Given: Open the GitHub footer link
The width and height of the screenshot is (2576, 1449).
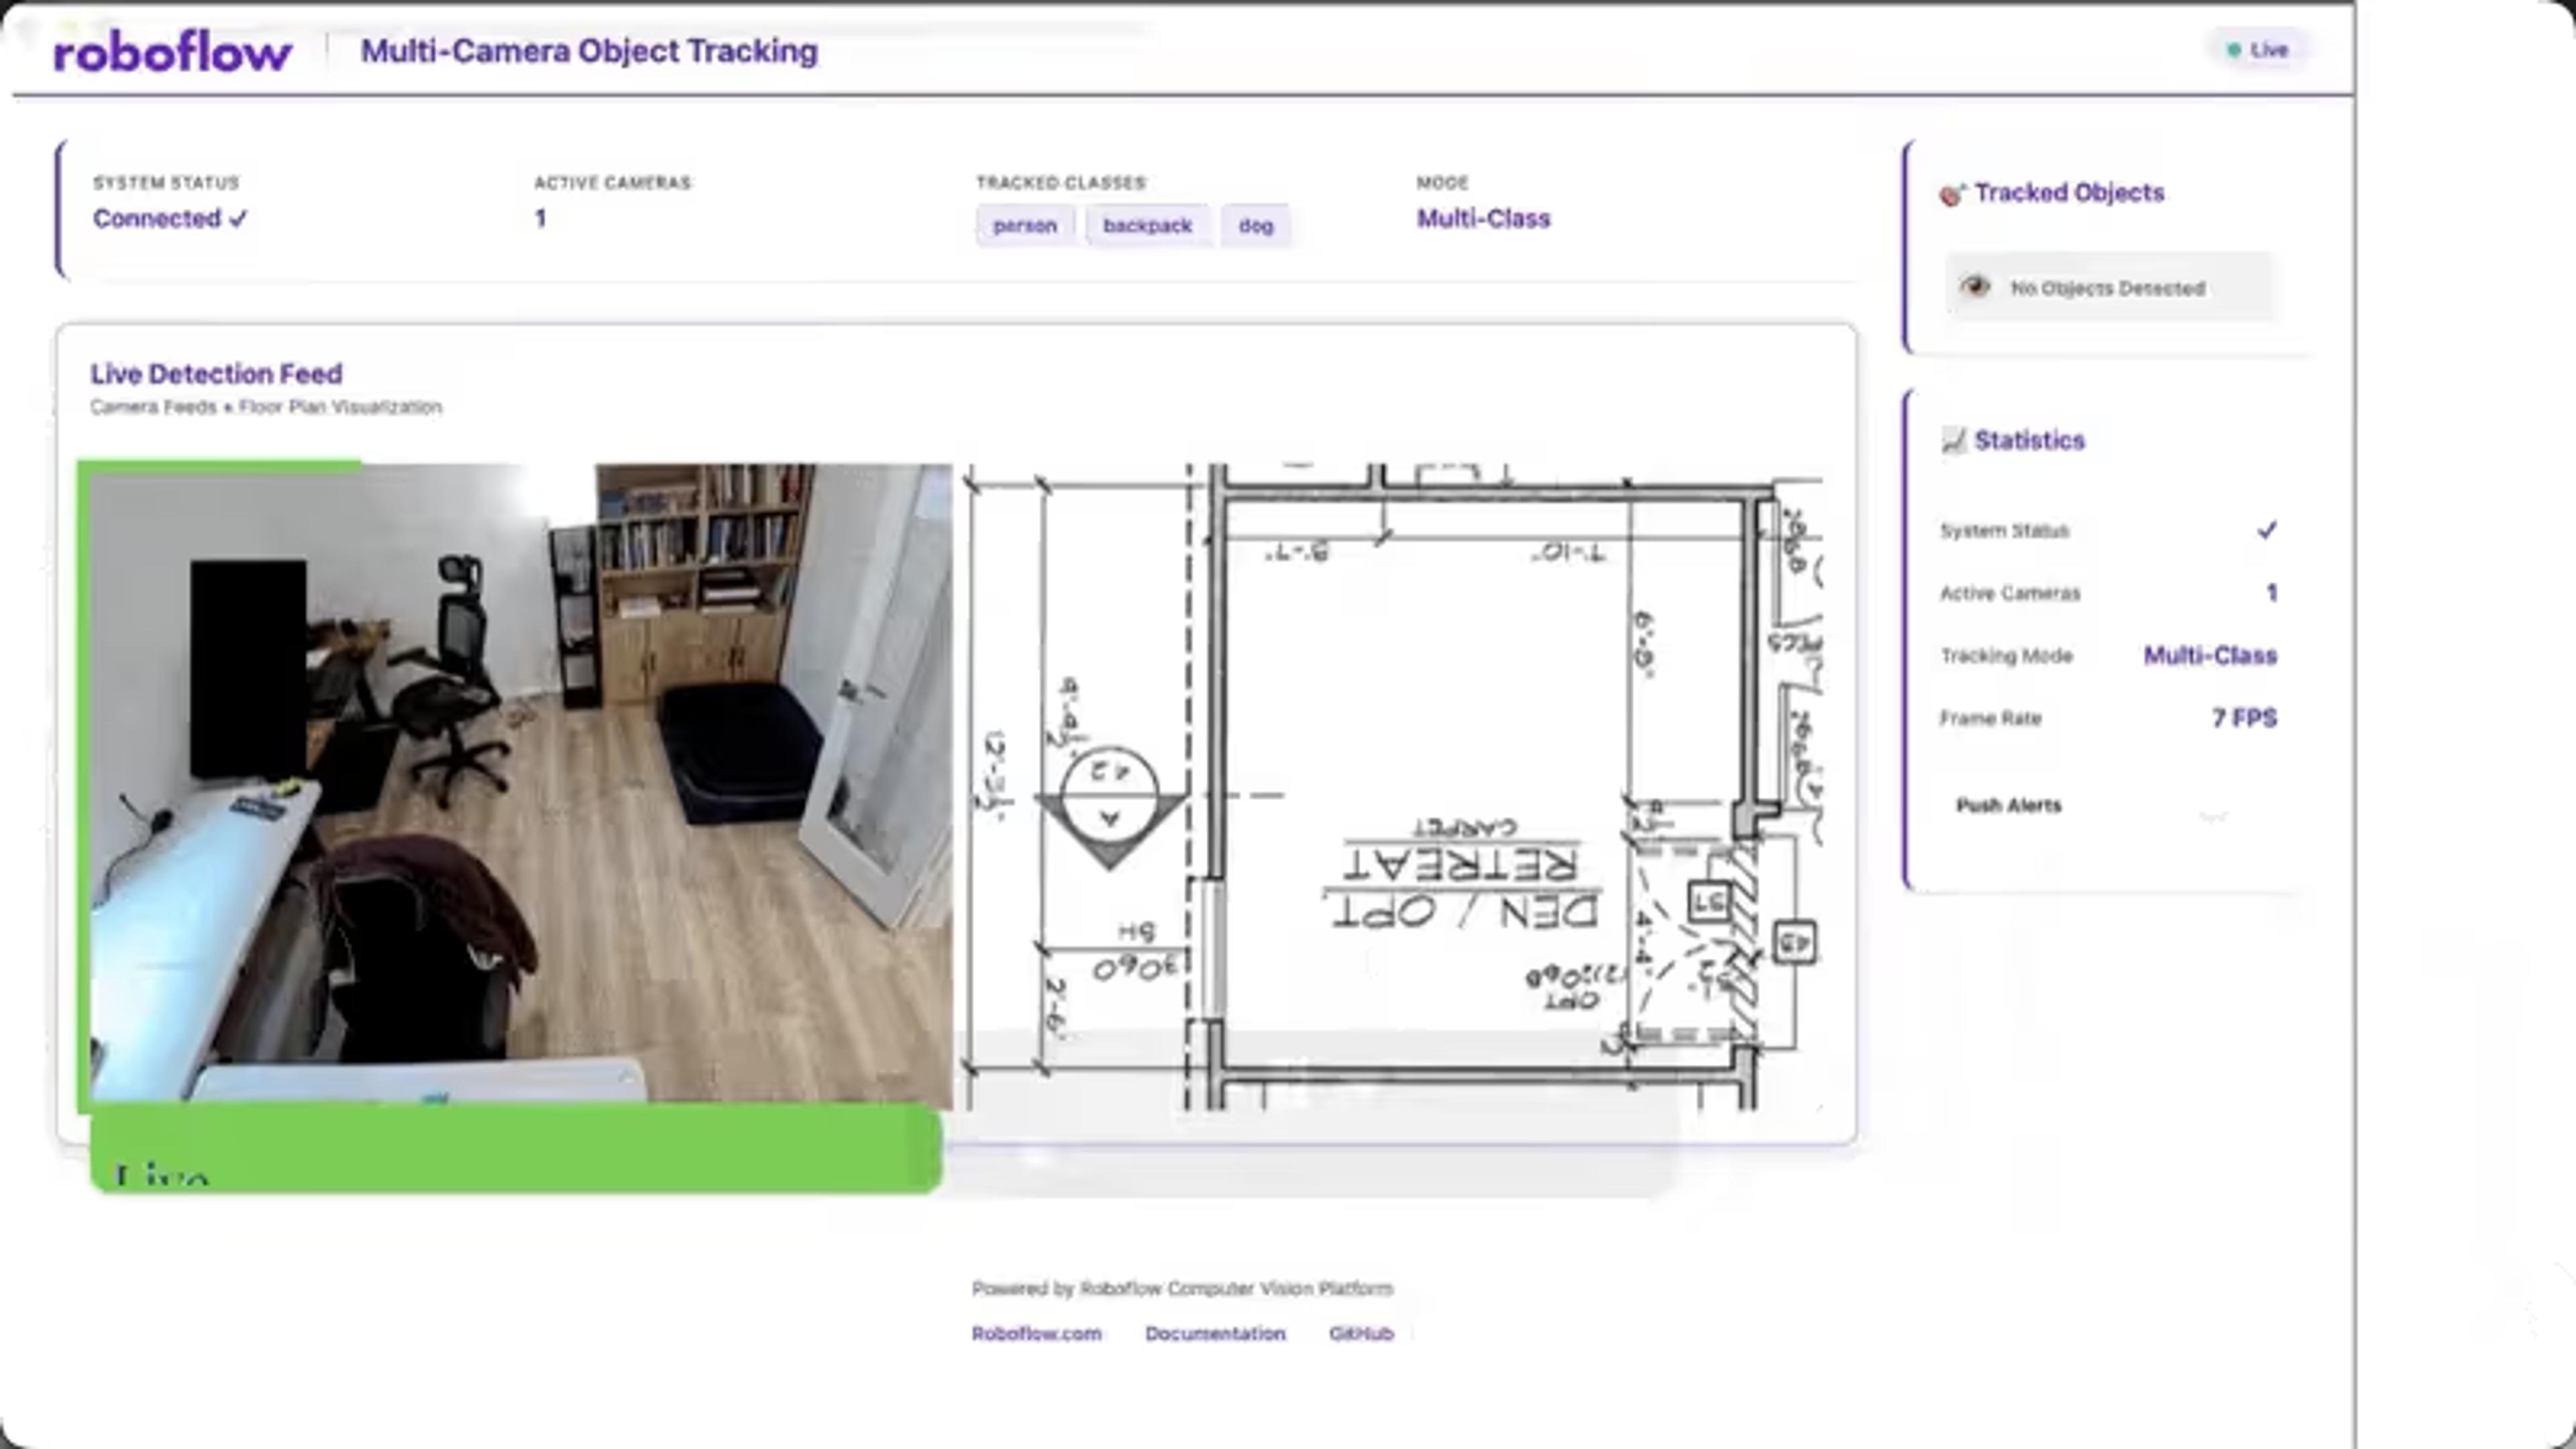Looking at the screenshot, I should pos(1361,1334).
